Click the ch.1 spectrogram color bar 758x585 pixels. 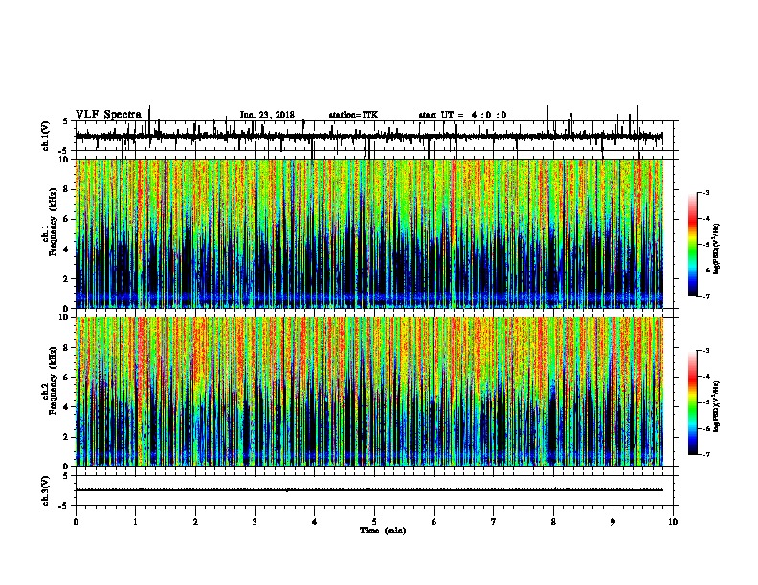pyautogui.click(x=693, y=245)
